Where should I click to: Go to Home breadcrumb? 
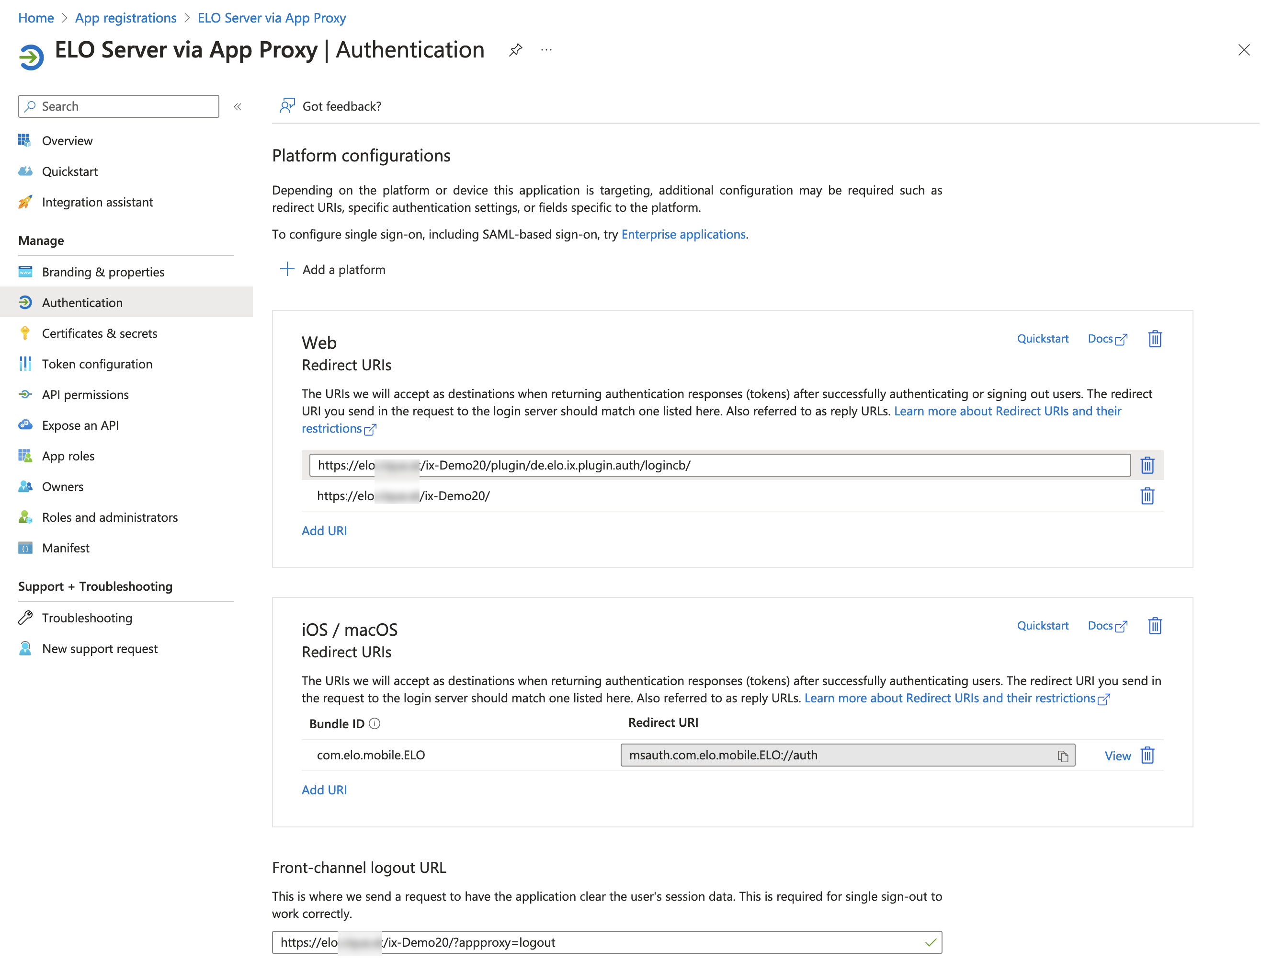(x=36, y=18)
